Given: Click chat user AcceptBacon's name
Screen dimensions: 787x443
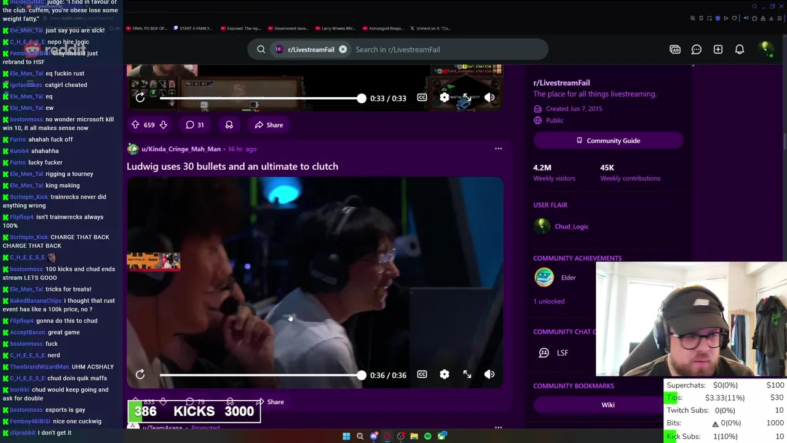Looking at the screenshot, I should (x=28, y=332).
